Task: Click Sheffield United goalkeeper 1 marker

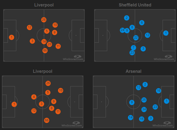Action: [x=166, y=33]
